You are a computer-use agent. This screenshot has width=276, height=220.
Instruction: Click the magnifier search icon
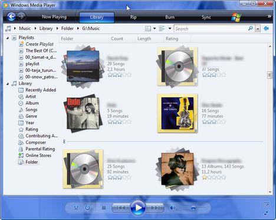(x=251, y=28)
